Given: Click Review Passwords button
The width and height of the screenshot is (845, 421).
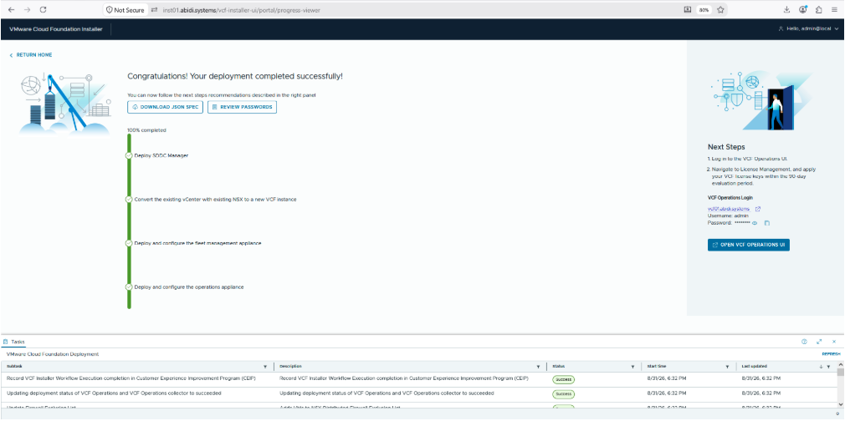Looking at the screenshot, I should (x=242, y=107).
